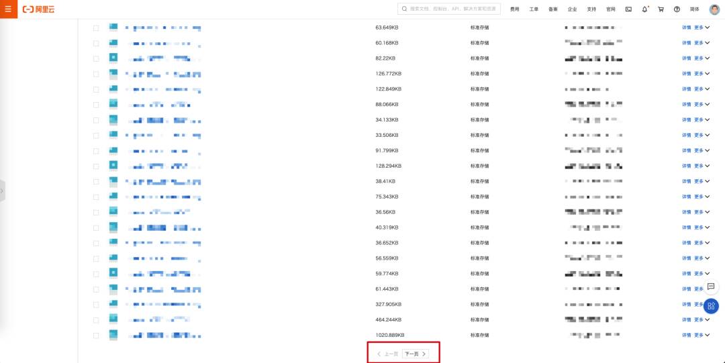This screenshot has width=725, height=363.
Task: Open the 工单 menu in the header
Action: 534,9
